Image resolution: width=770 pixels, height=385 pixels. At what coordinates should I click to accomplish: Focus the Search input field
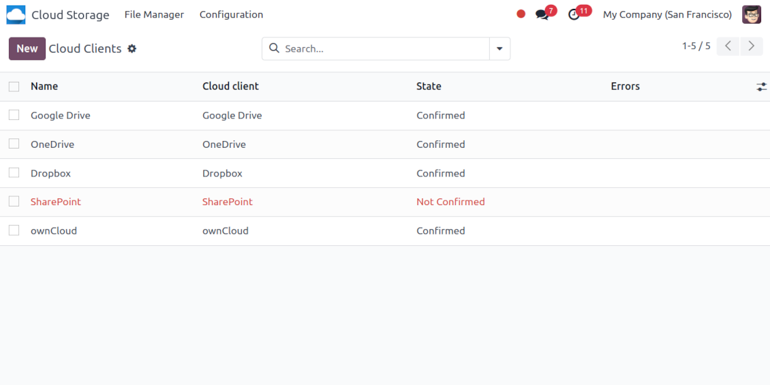click(386, 48)
